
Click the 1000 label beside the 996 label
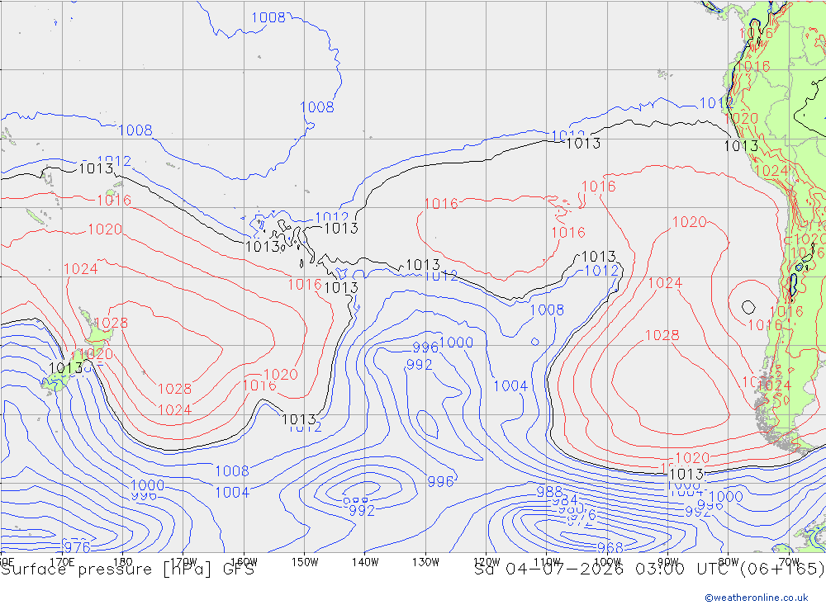456,343
